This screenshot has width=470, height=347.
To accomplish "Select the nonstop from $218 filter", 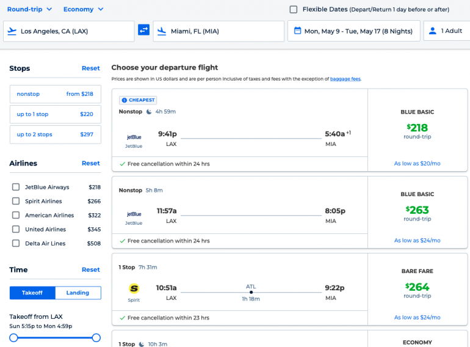I will pos(55,94).
